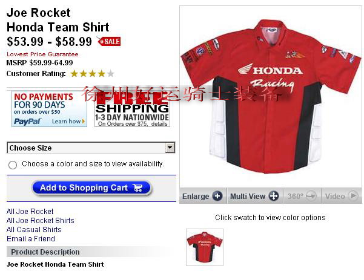Select the color and size availability radio button
The width and height of the screenshot is (364, 280).
tap(13, 165)
